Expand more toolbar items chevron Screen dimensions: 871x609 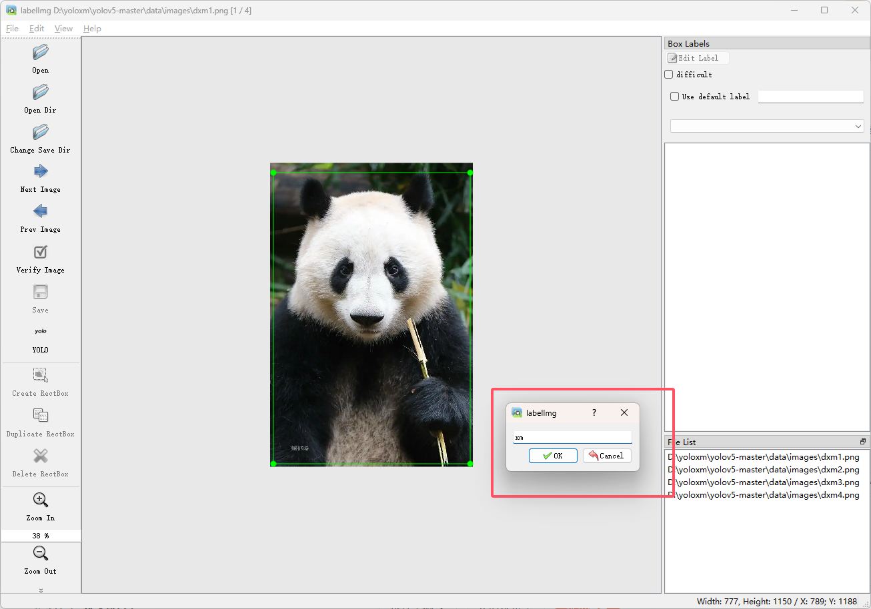click(x=41, y=590)
